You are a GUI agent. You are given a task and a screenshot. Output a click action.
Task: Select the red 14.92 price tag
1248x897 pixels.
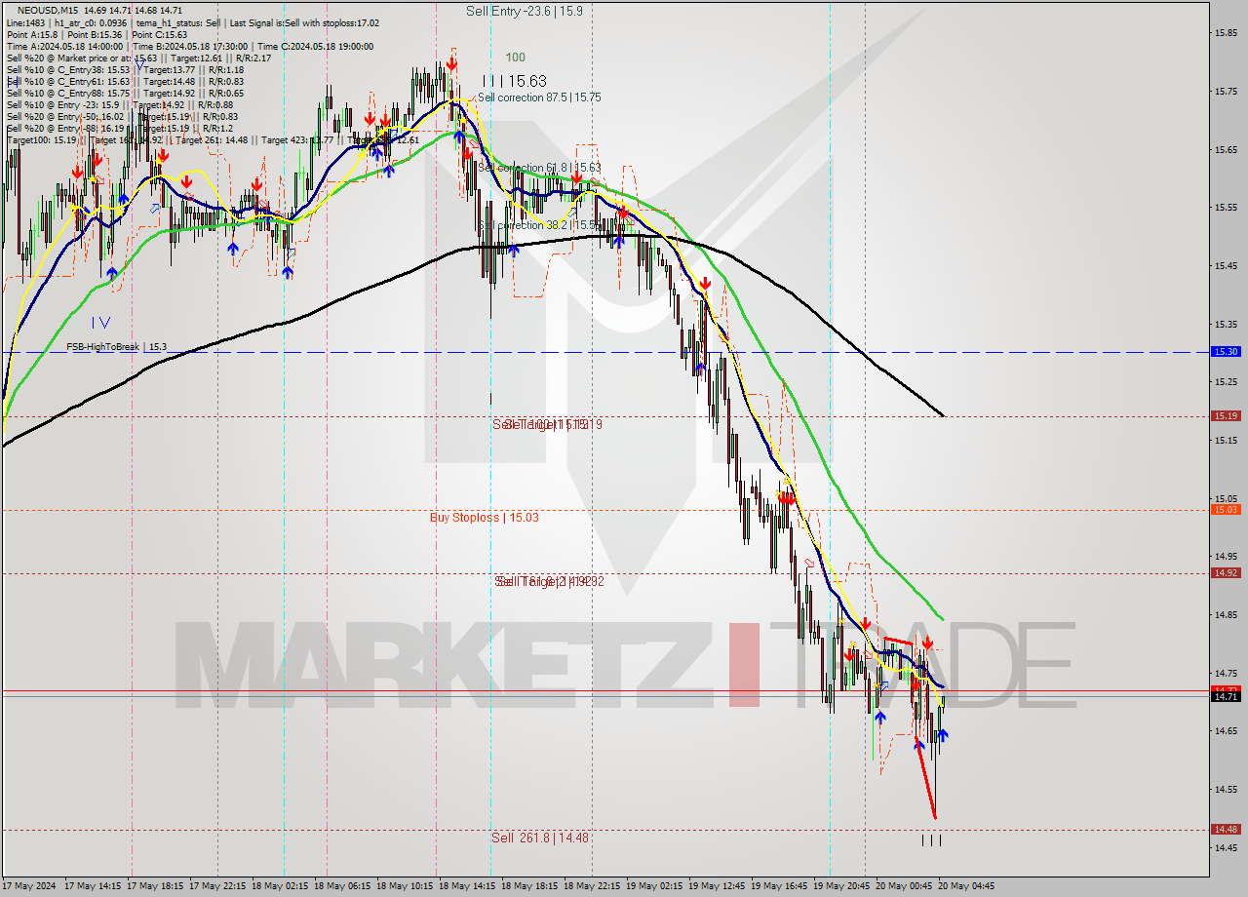1225,573
